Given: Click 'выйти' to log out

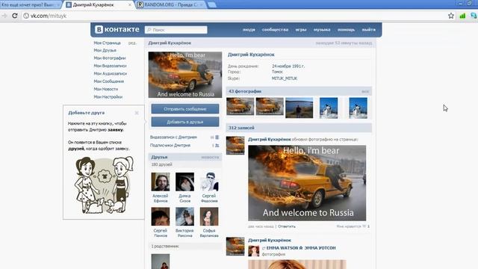Looking at the screenshot, I should coord(368,30).
